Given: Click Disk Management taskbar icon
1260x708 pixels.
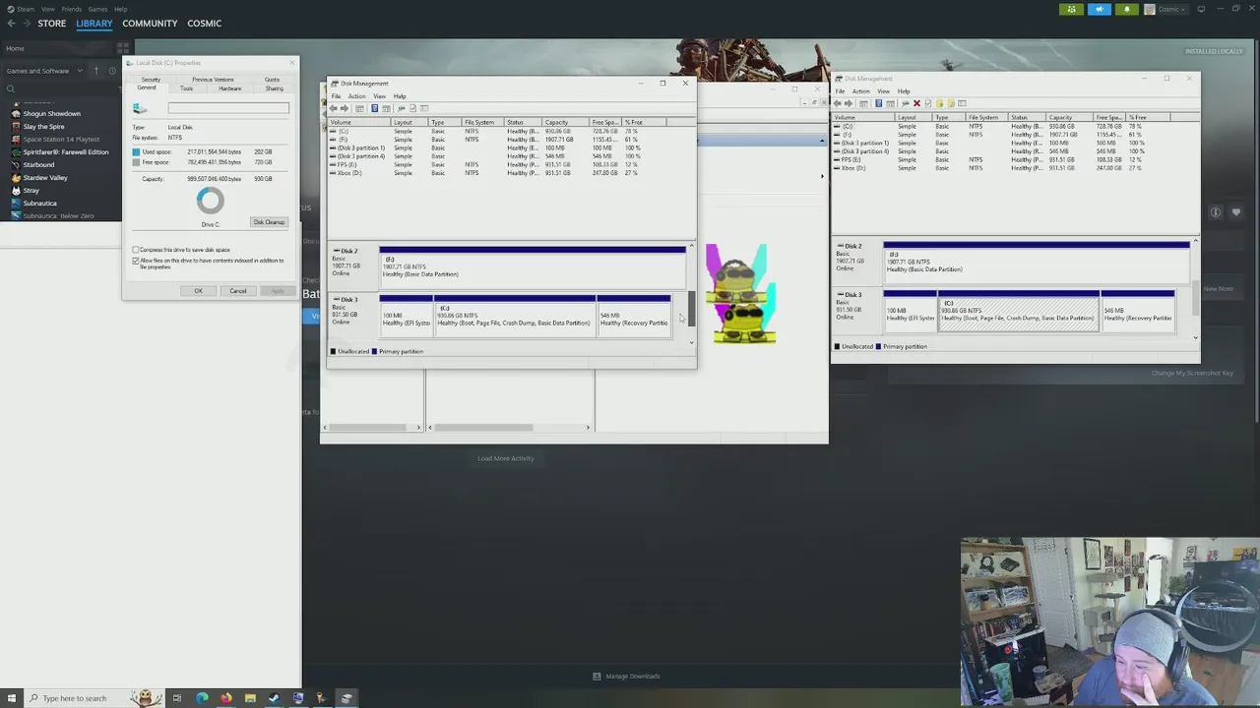Looking at the screenshot, I should 346,698.
